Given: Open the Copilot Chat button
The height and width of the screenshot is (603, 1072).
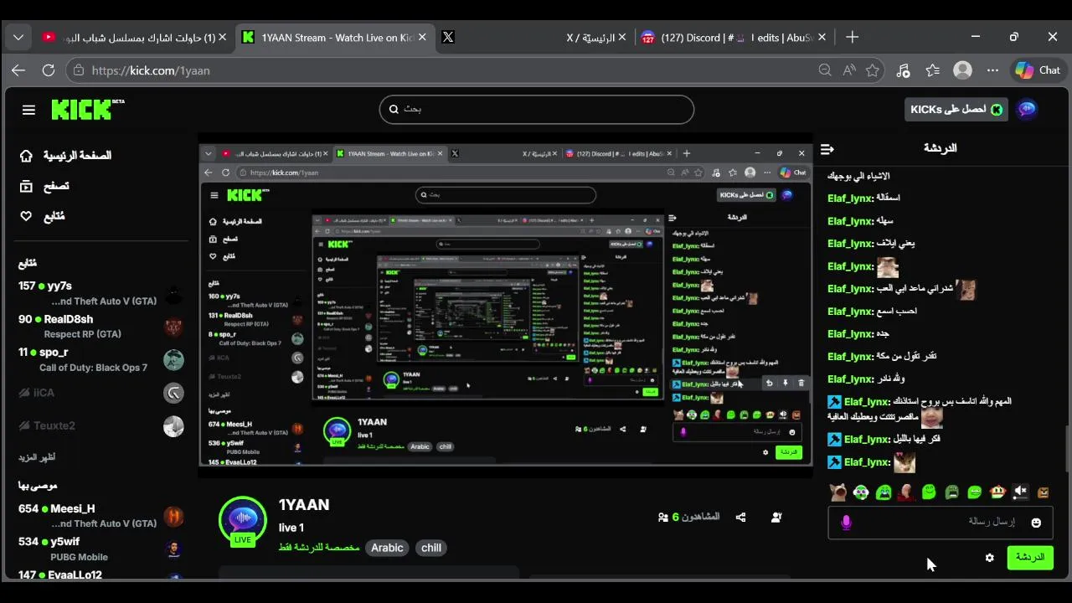Looking at the screenshot, I should pyautogui.click(x=1038, y=70).
